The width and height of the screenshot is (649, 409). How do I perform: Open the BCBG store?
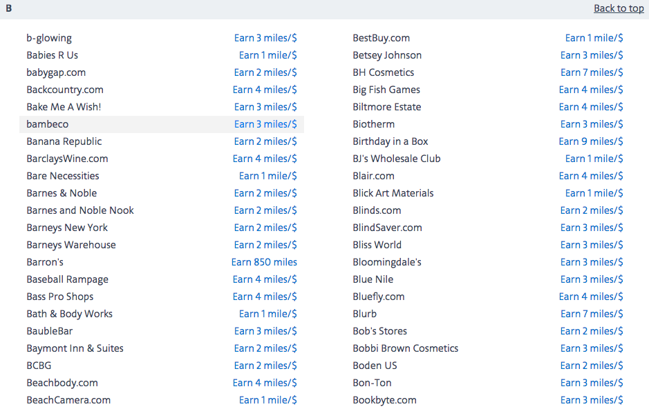(x=39, y=366)
